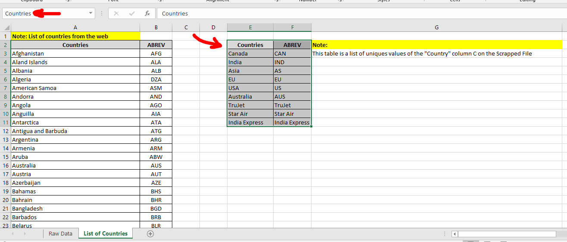Click the previous sheet navigation arrow

click(x=12, y=233)
